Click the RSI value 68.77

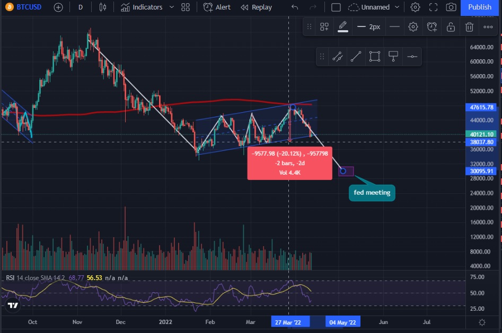point(76,277)
